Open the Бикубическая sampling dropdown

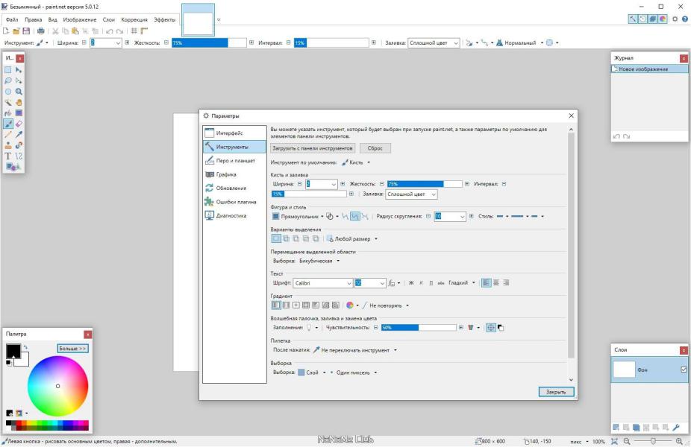319,261
